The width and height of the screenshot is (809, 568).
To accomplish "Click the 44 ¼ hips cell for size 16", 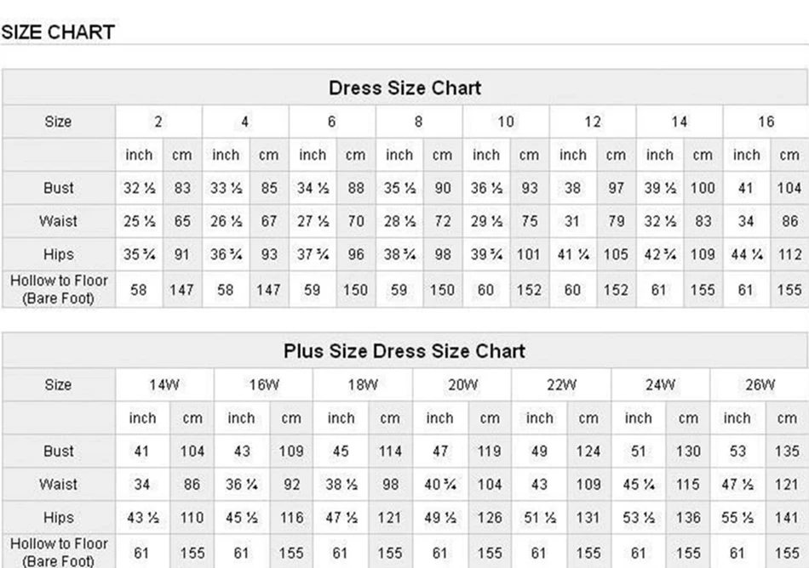I will 746,254.
